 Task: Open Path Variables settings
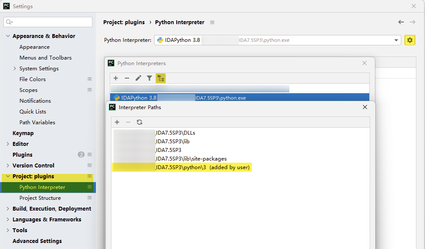coord(38,123)
